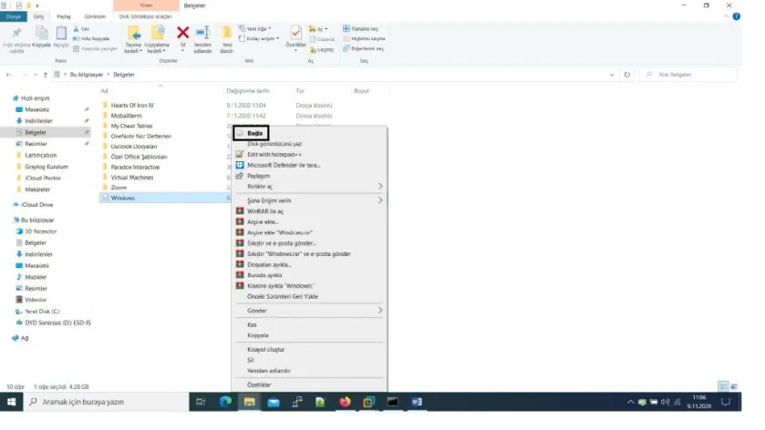
Task: Open the Virtual Machines folder
Action: [x=133, y=177]
